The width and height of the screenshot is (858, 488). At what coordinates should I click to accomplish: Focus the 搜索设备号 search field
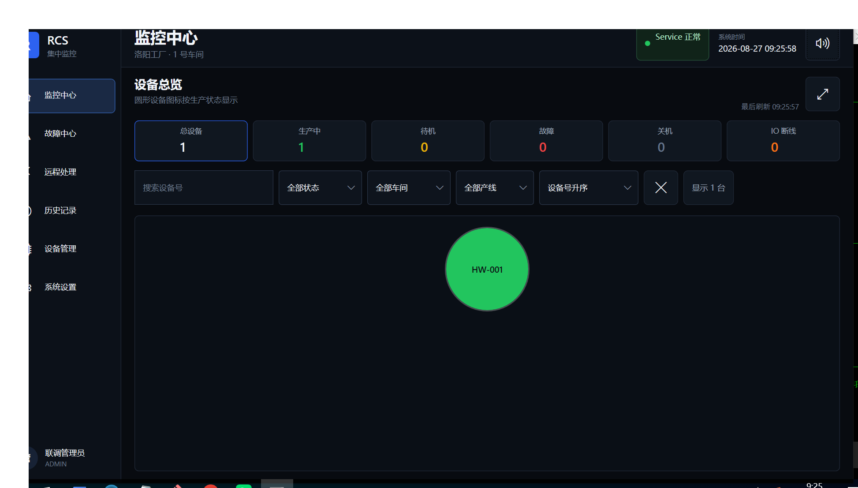click(x=204, y=188)
